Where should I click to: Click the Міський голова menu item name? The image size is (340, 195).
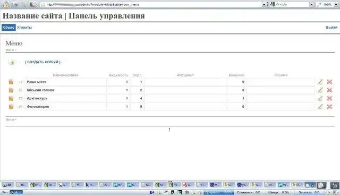click(x=40, y=90)
